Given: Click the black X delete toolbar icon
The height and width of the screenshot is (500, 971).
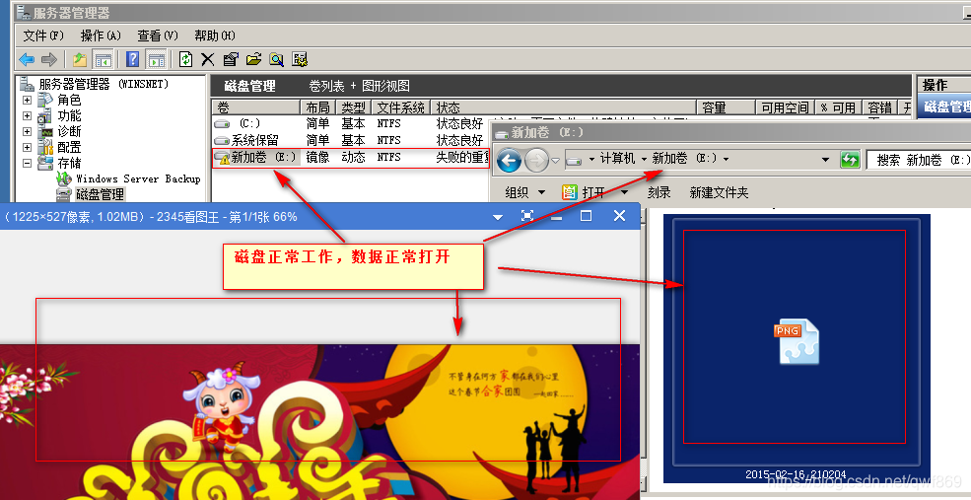Looking at the screenshot, I should (x=207, y=59).
